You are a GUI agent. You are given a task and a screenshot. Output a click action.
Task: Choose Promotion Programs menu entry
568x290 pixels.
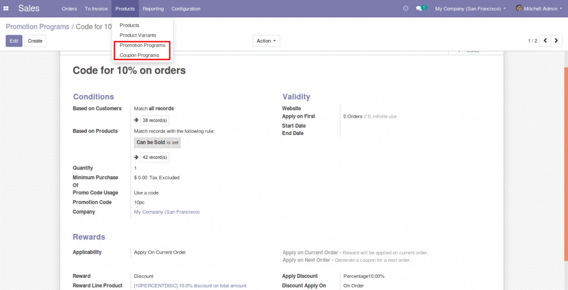[143, 45]
